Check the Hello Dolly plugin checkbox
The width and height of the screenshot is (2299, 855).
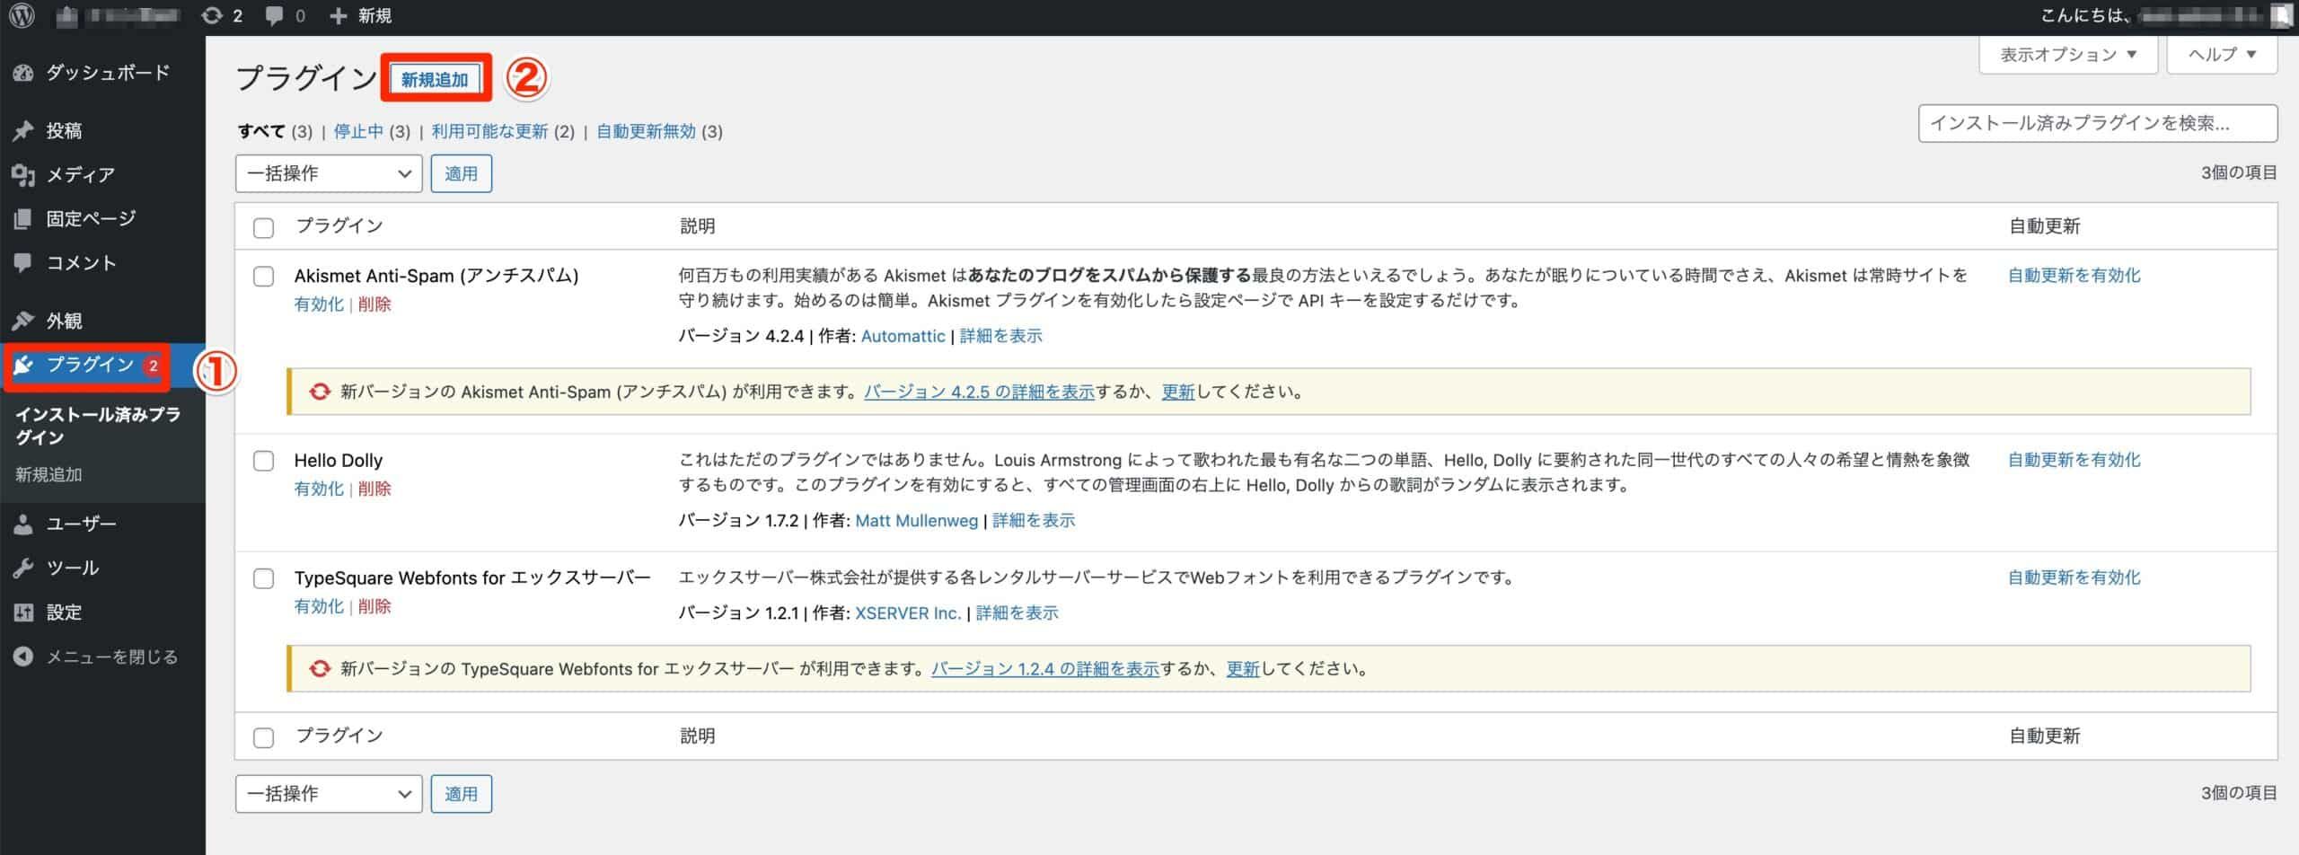coord(263,461)
